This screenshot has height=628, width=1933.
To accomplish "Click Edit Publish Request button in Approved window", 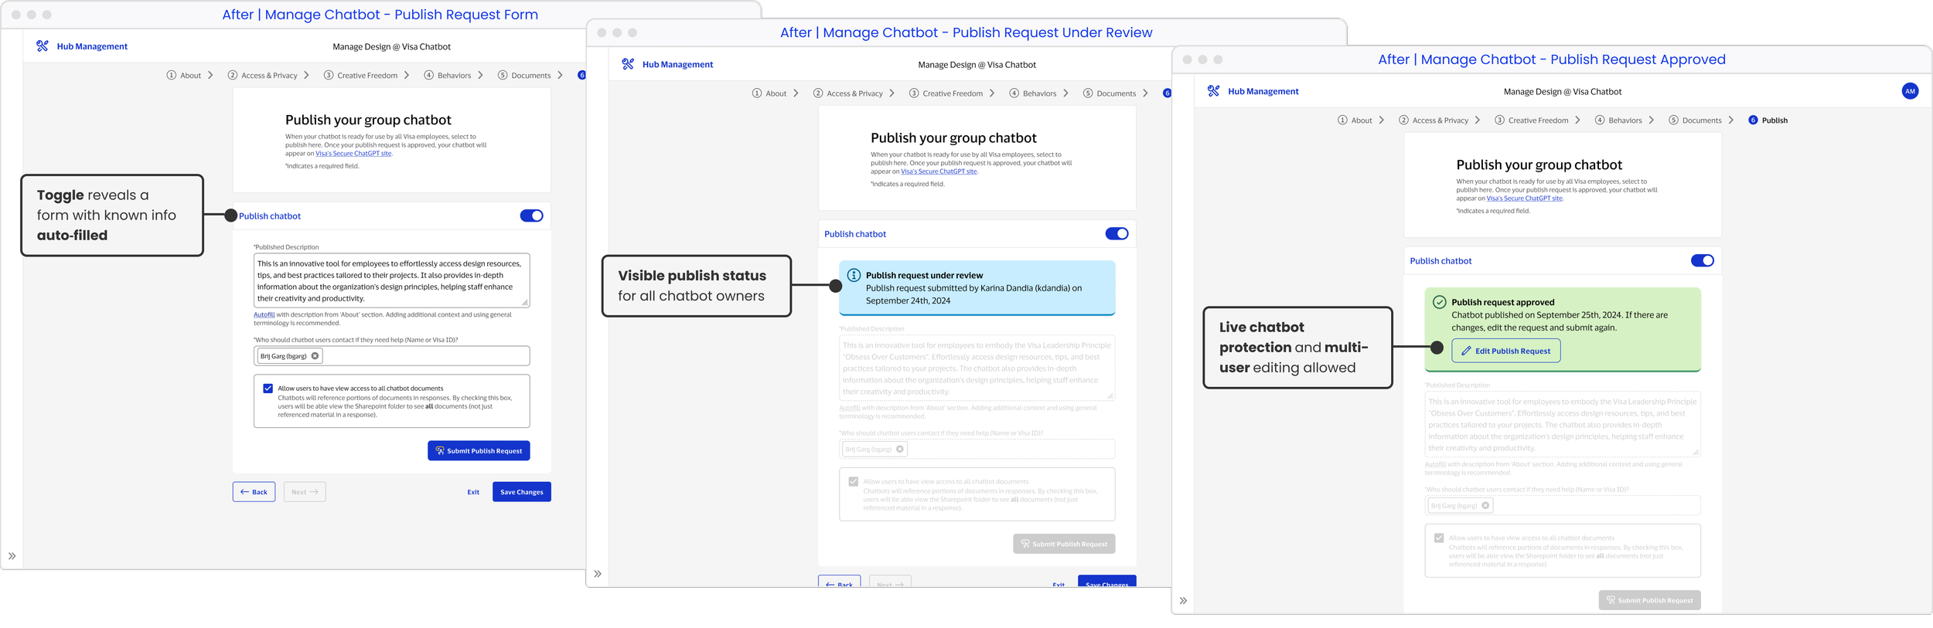I will 1506,351.
